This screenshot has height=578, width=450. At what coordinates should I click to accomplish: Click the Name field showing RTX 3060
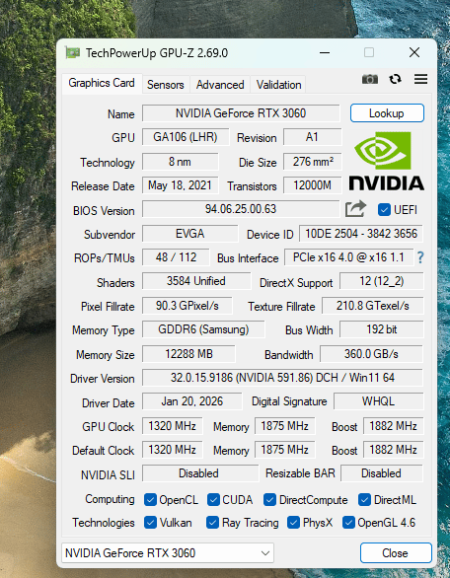tap(241, 113)
